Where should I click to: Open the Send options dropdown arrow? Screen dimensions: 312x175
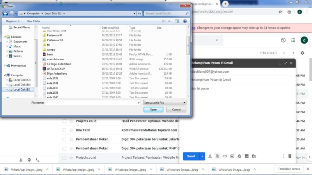(x=202, y=156)
